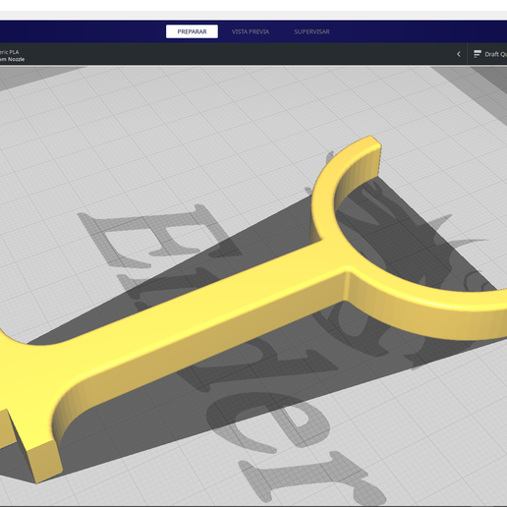Viewport: 507px width, 507px height.
Task: Switch to the PREPARAR tab
Action: click(x=192, y=31)
